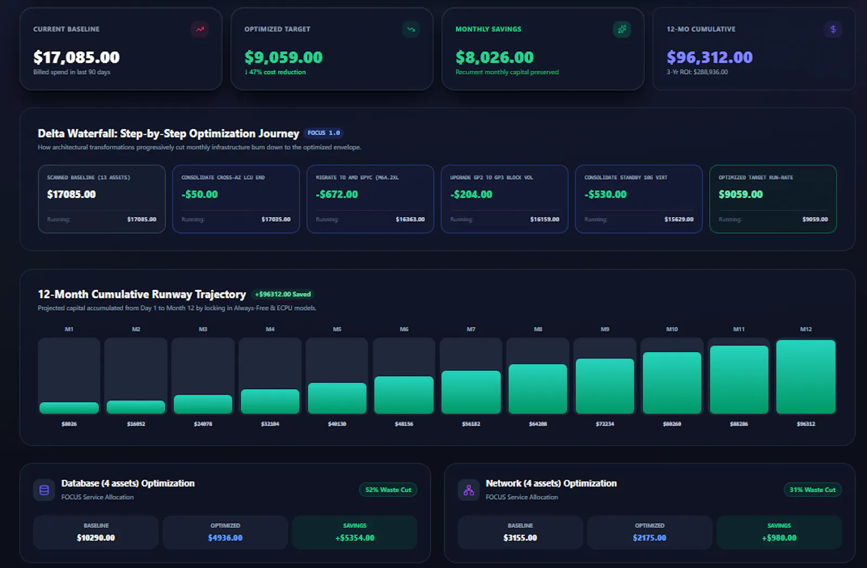867x568 pixels.
Task: Click the green trending-down icon on Optimized Target
Action: [x=411, y=29]
